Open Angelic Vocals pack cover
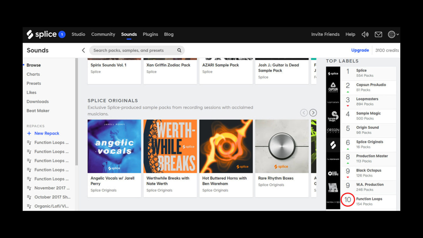423x238 pixels. coord(114,146)
